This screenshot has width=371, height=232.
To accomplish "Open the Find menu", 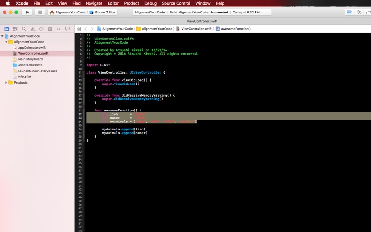I will coord(77,3).
